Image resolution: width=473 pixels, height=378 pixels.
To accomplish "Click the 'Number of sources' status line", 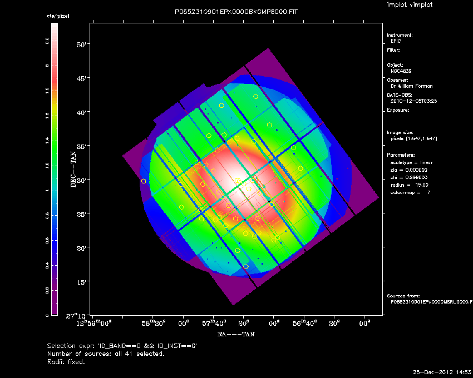I will pyautogui.click(x=106, y=354).
